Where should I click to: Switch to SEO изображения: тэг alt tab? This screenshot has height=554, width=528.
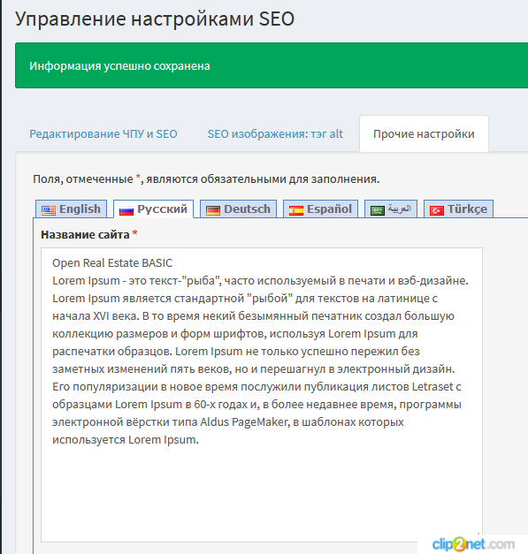[275, 134]
